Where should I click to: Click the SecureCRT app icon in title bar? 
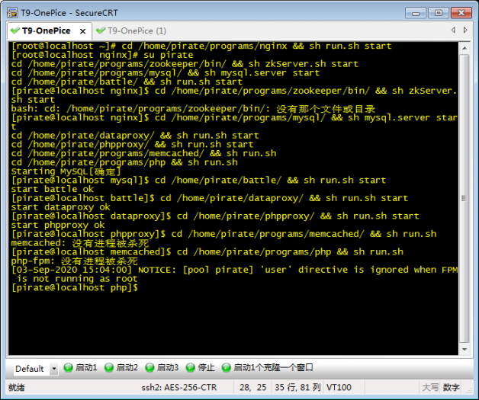[12, 13]
